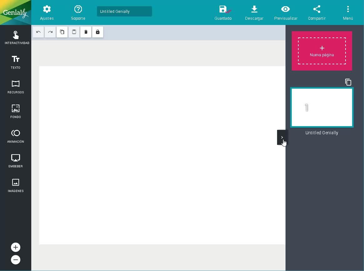Add a Nueva página
Screen dimensions: 364x271
point(322,51)
